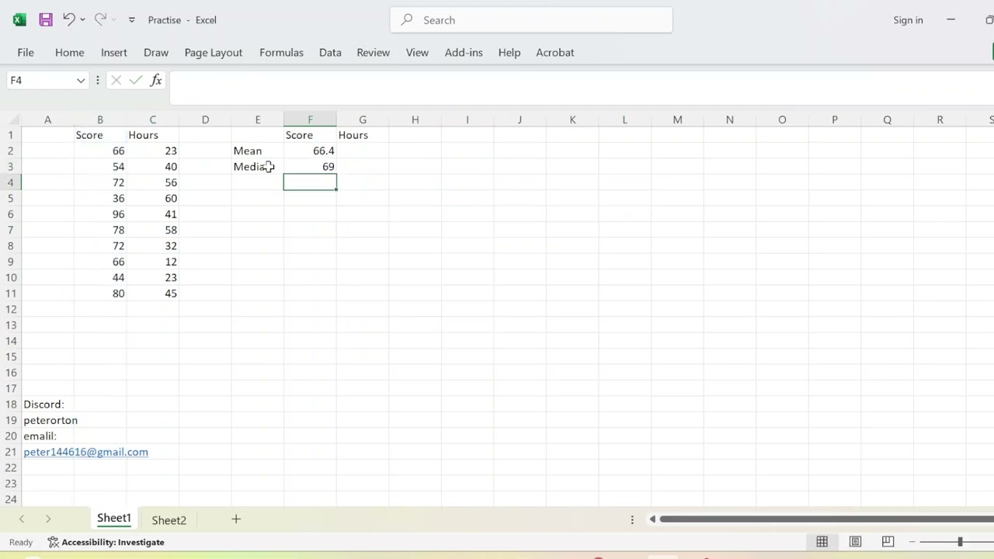This screenshot has height=559, width=994.
Task: Click the next sheet navigation arrow
Action: [x=48, y=519]
